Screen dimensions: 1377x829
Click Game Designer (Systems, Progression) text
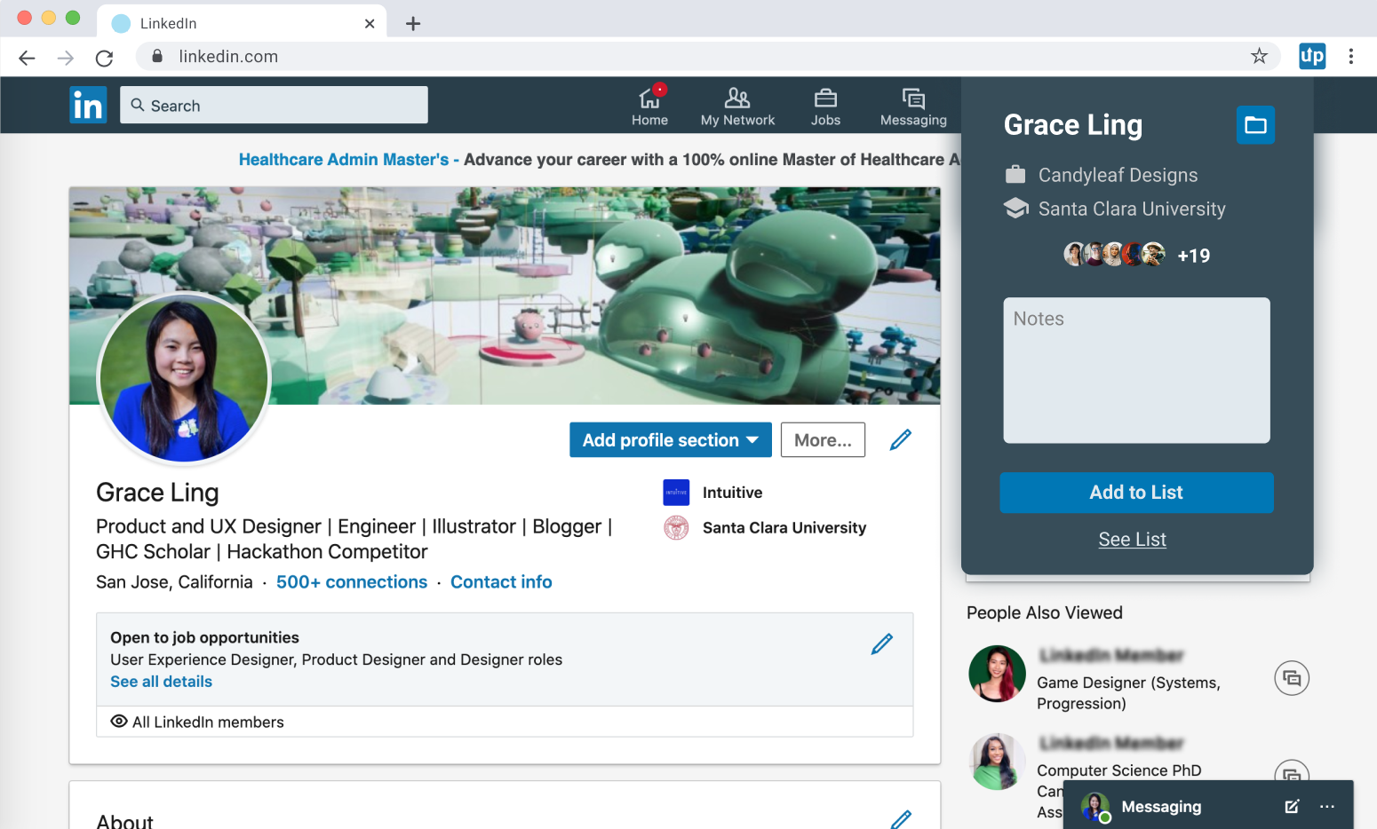pyautogui.click(x=1128, y=693)
